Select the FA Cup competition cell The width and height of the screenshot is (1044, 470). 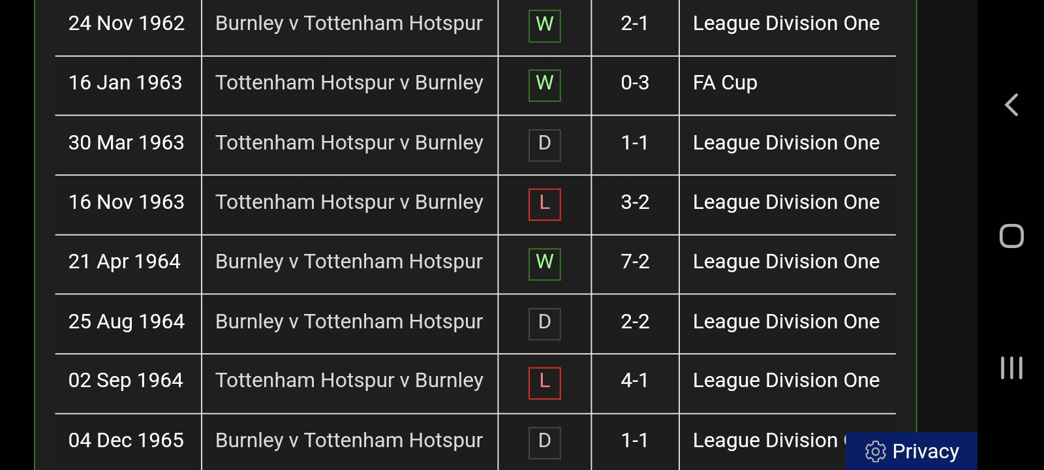pyautogui.click(x=725, y=83)
